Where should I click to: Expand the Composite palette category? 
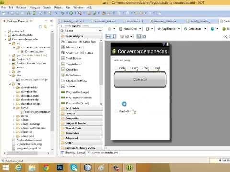pos(81,118)
